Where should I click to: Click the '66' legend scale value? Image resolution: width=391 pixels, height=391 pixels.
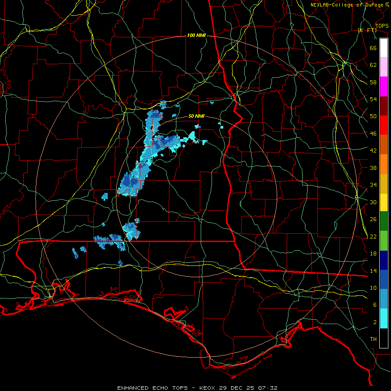coord(373,48)
